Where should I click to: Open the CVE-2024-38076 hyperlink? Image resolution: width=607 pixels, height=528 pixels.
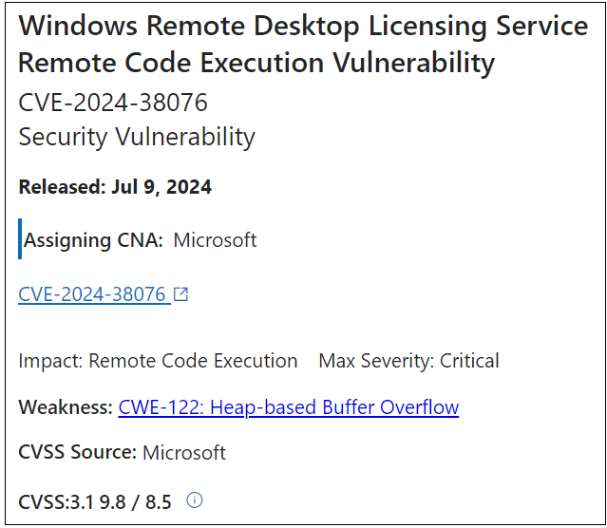point(92,294)
